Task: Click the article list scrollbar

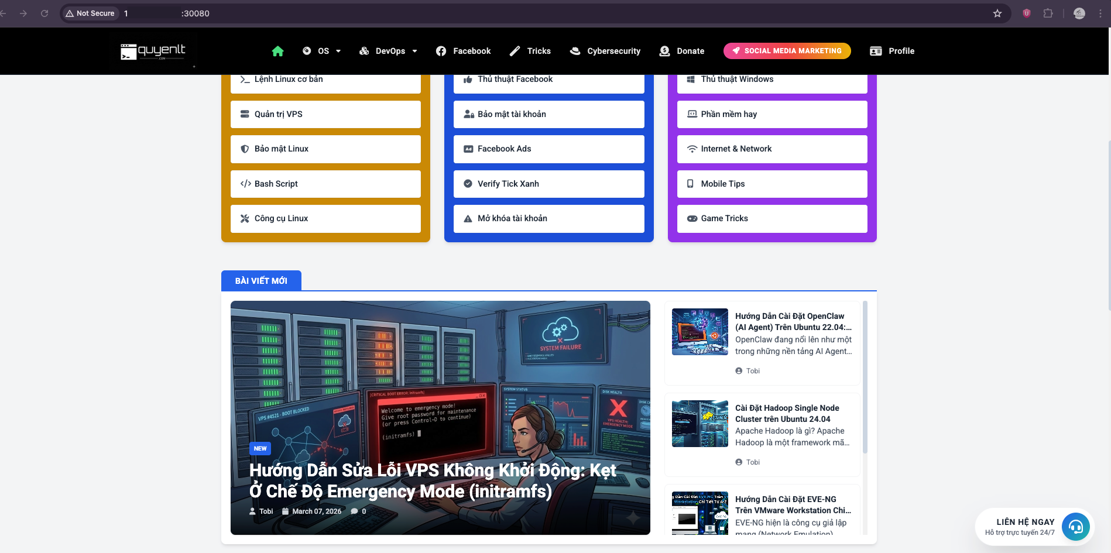Action: [x=865, y=380]
